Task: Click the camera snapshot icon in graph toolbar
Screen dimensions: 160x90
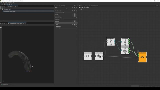Action: point(83,7)
